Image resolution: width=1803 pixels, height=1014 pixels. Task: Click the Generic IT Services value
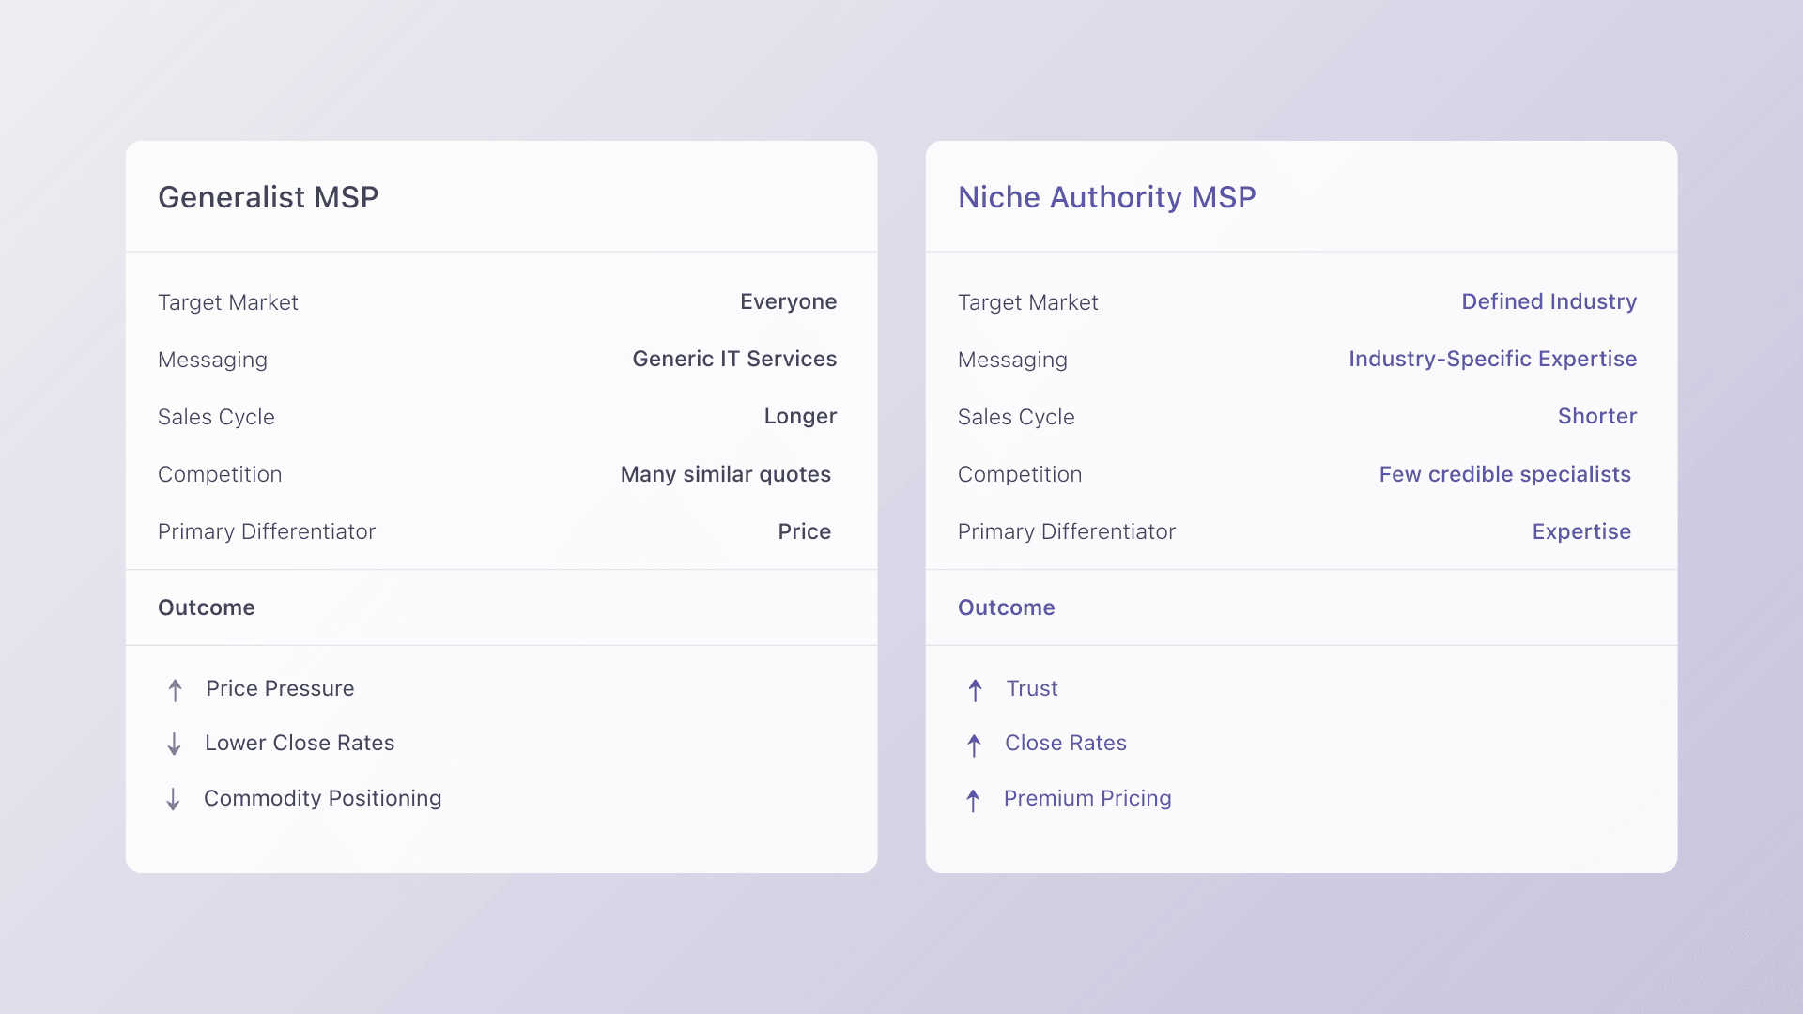pyautogui.click(x=733, y=359)
